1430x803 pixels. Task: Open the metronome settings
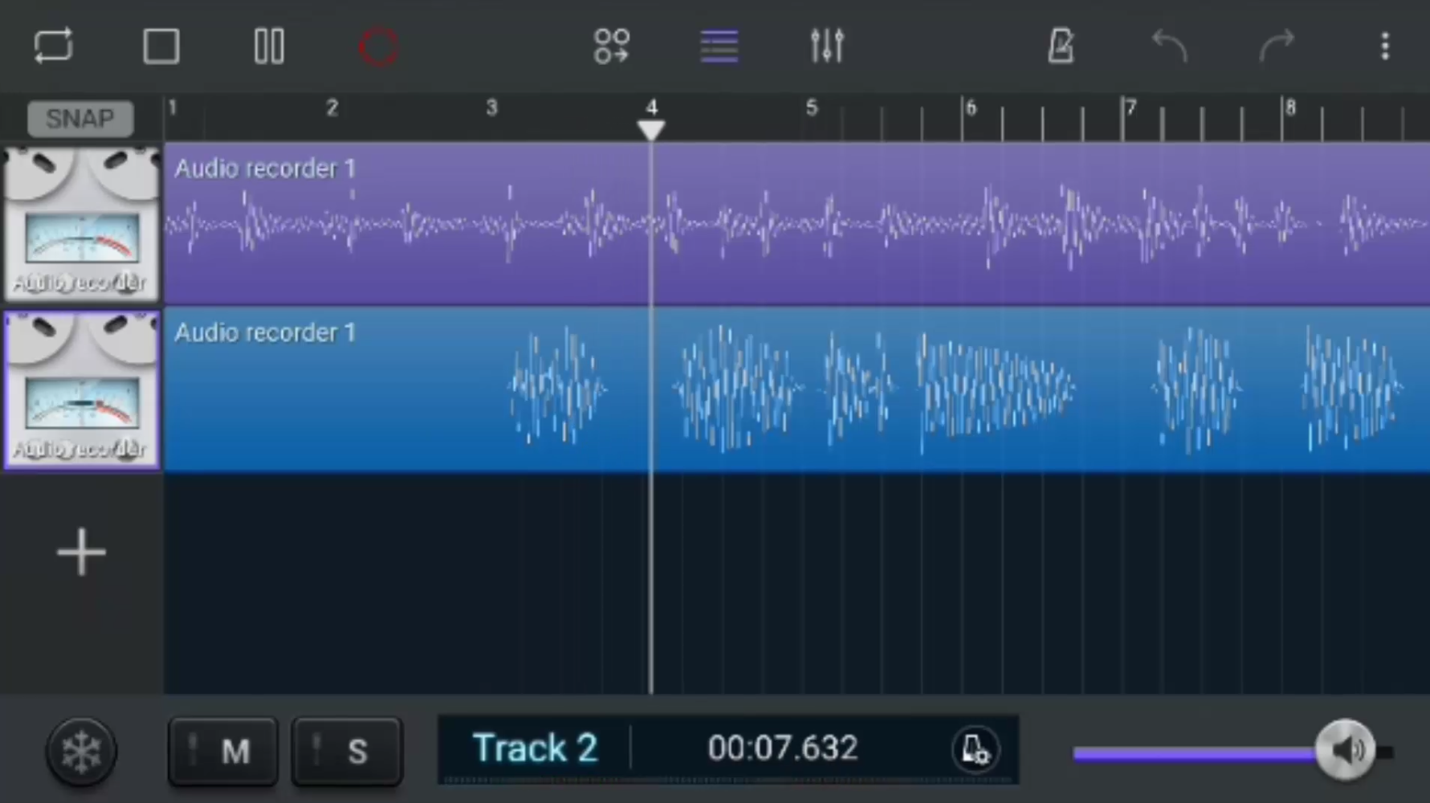[x=975, y=749]
